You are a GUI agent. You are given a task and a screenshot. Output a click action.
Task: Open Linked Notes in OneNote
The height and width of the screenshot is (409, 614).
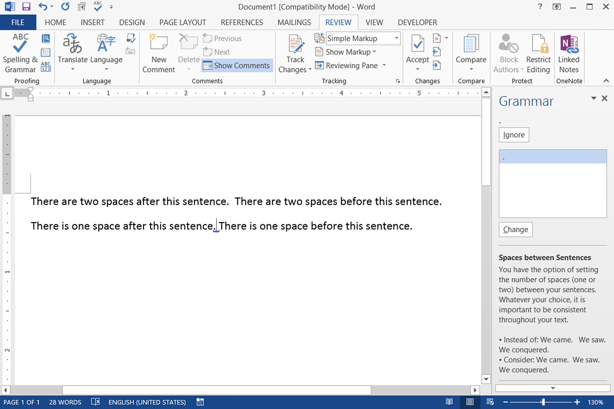point(568,53)
